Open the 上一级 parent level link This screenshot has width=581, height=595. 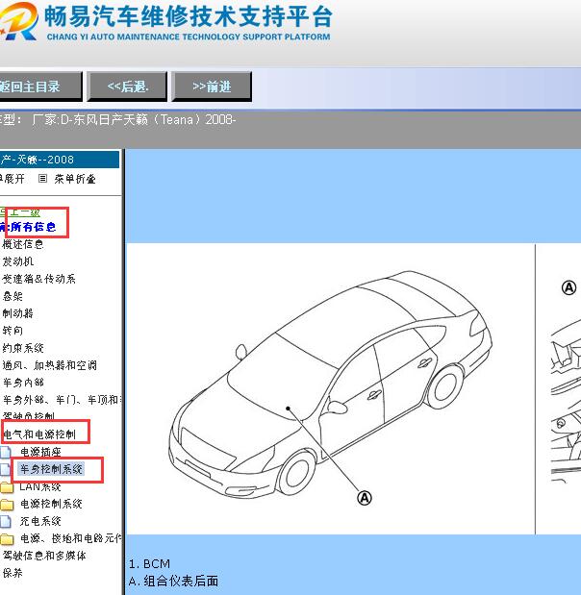[x=20, y=212]
